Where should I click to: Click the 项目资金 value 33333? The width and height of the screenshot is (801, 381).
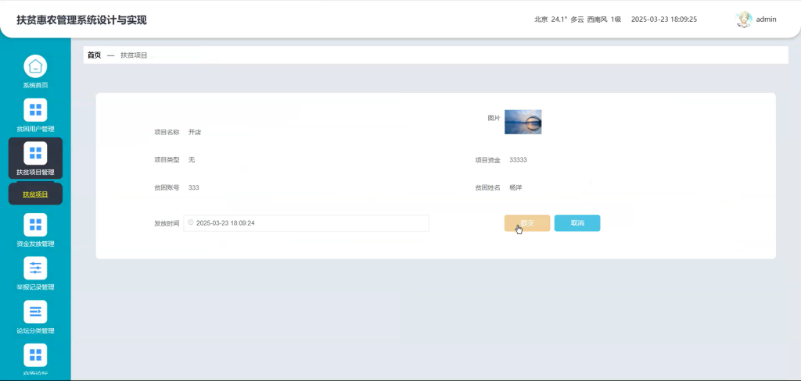518,159
